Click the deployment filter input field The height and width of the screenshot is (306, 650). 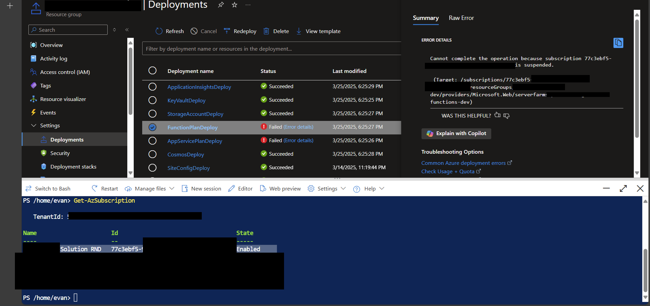coord(271,48)
